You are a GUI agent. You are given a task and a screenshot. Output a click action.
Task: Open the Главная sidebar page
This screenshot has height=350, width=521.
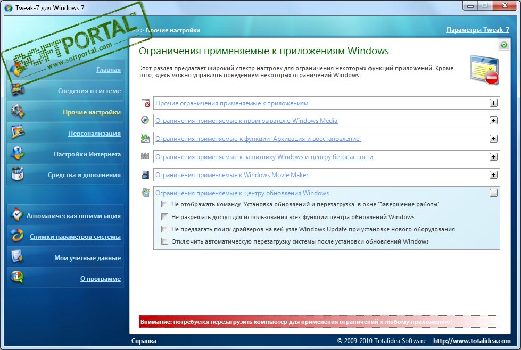pyautogui.click(x=109, y=69)
